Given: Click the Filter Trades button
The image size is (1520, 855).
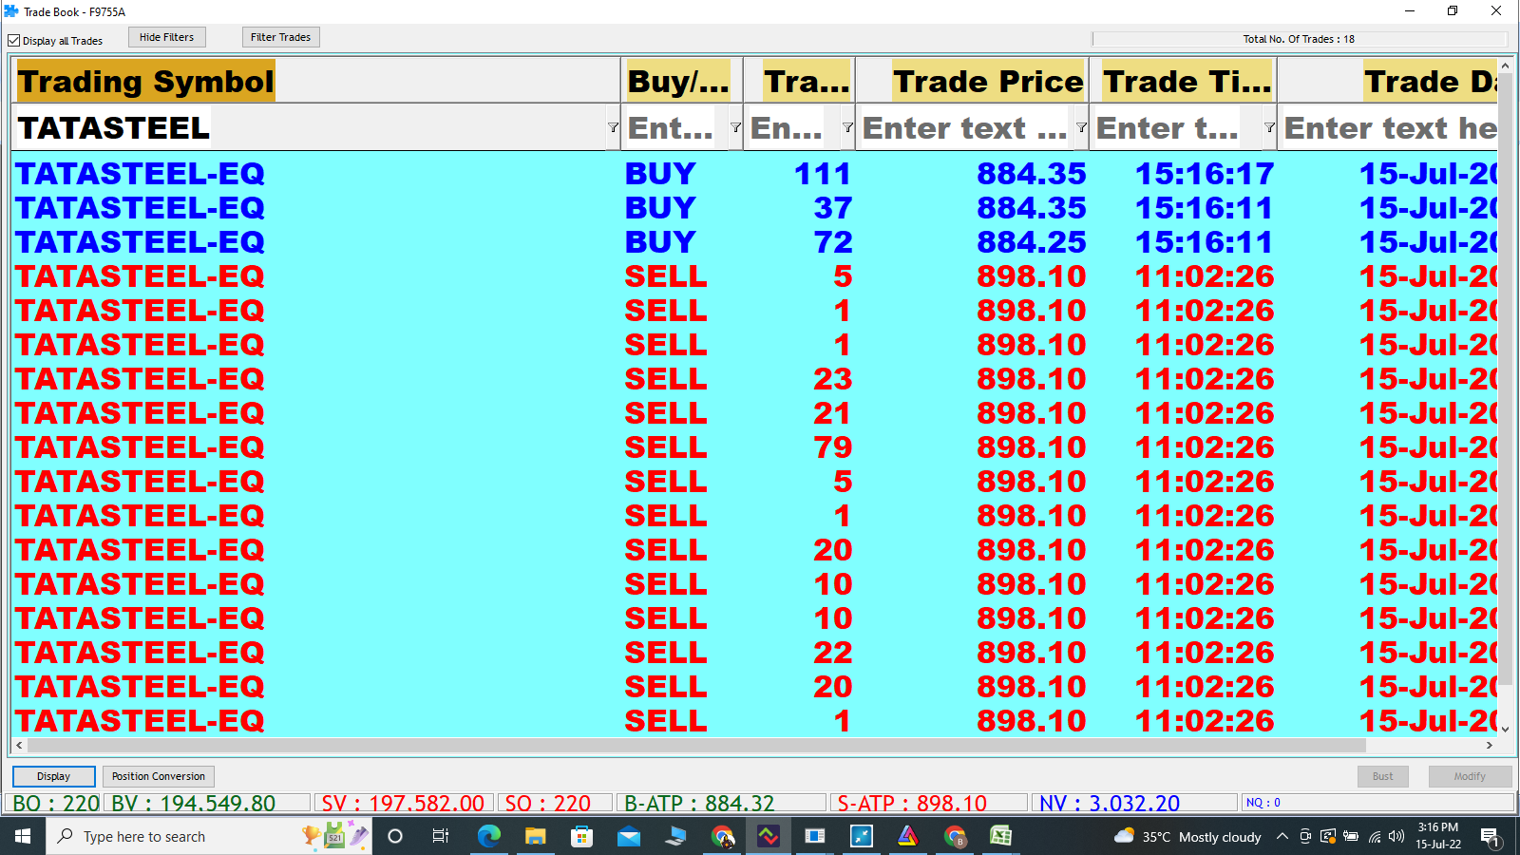Looking at the screenshot, I should point(280,37).
